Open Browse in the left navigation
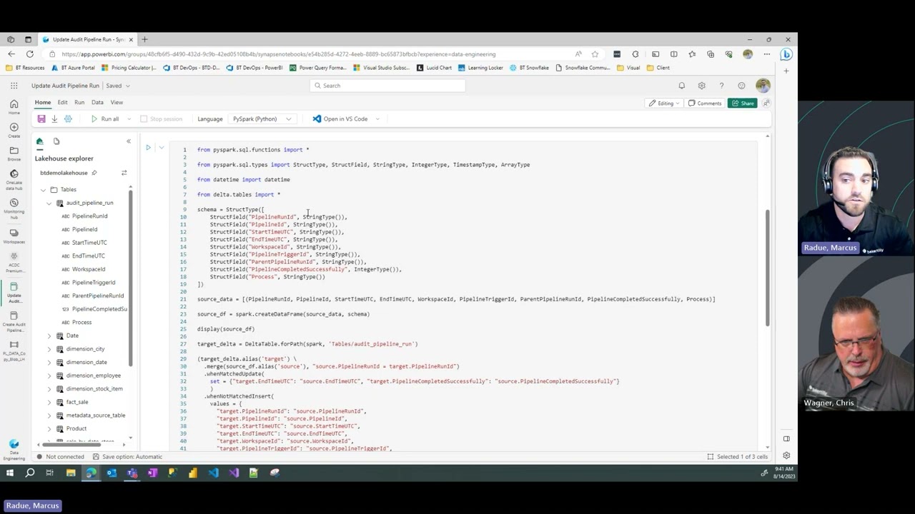 point(14,153)
